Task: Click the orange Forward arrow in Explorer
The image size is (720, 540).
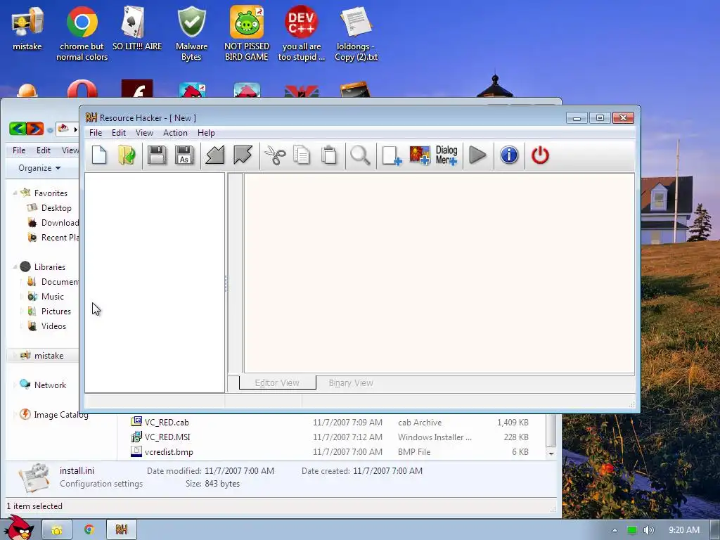Action: point(35,129)
